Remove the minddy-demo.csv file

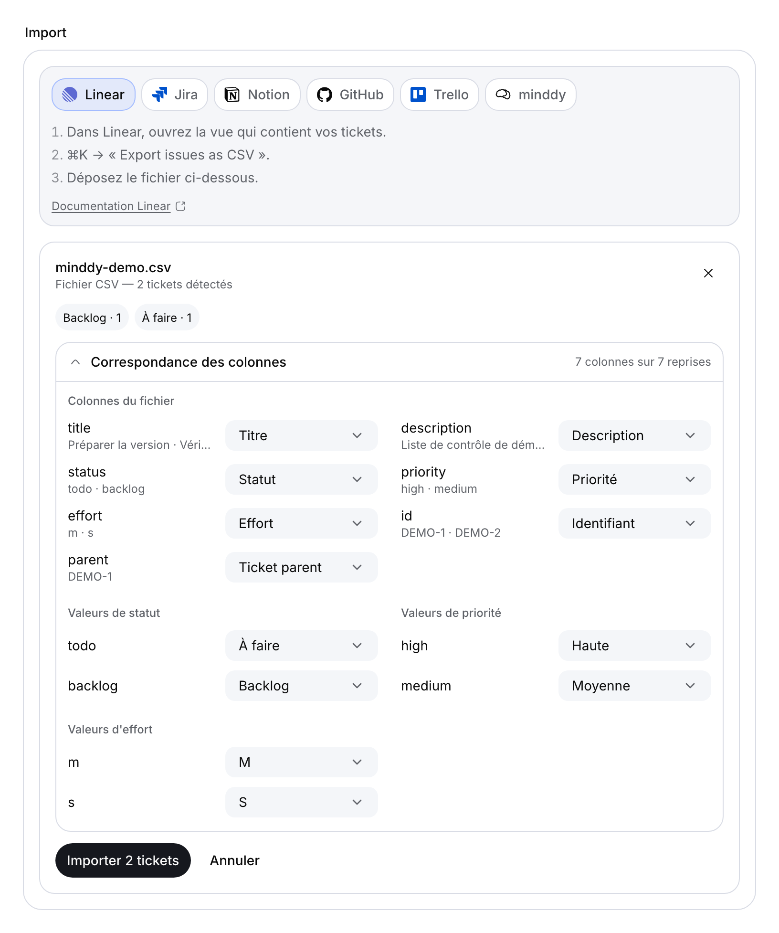click(708, 273)
